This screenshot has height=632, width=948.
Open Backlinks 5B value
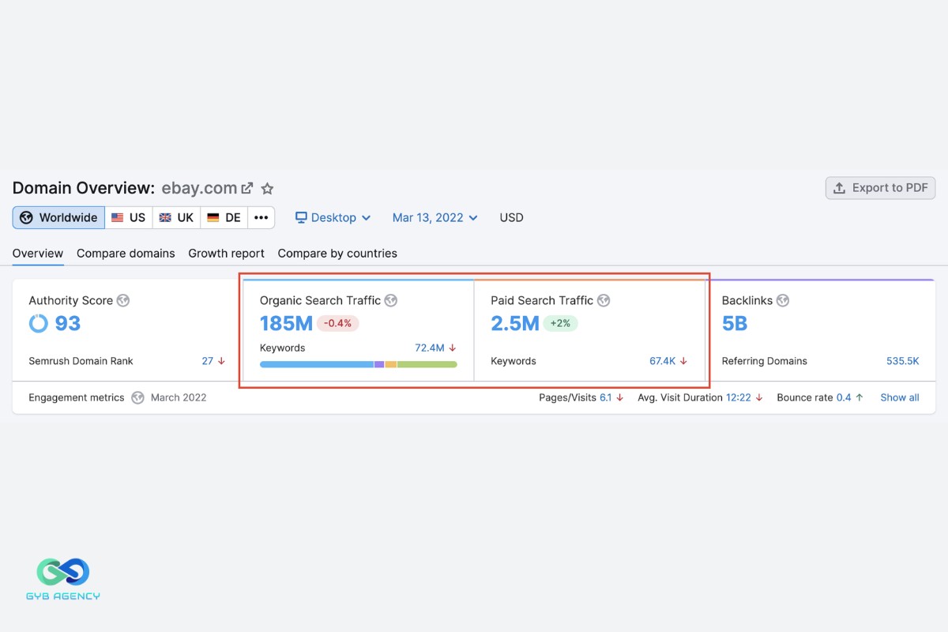click(x=735, y=323)
